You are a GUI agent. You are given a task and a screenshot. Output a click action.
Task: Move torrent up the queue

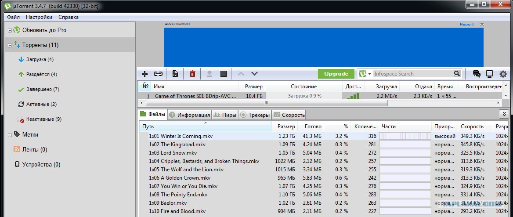pos(241,74)
